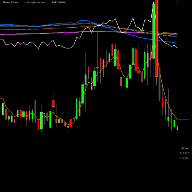The image size is (192, 192).
Task: Click the 'MunafaSutra.com' label
Action: coord(36,2)
